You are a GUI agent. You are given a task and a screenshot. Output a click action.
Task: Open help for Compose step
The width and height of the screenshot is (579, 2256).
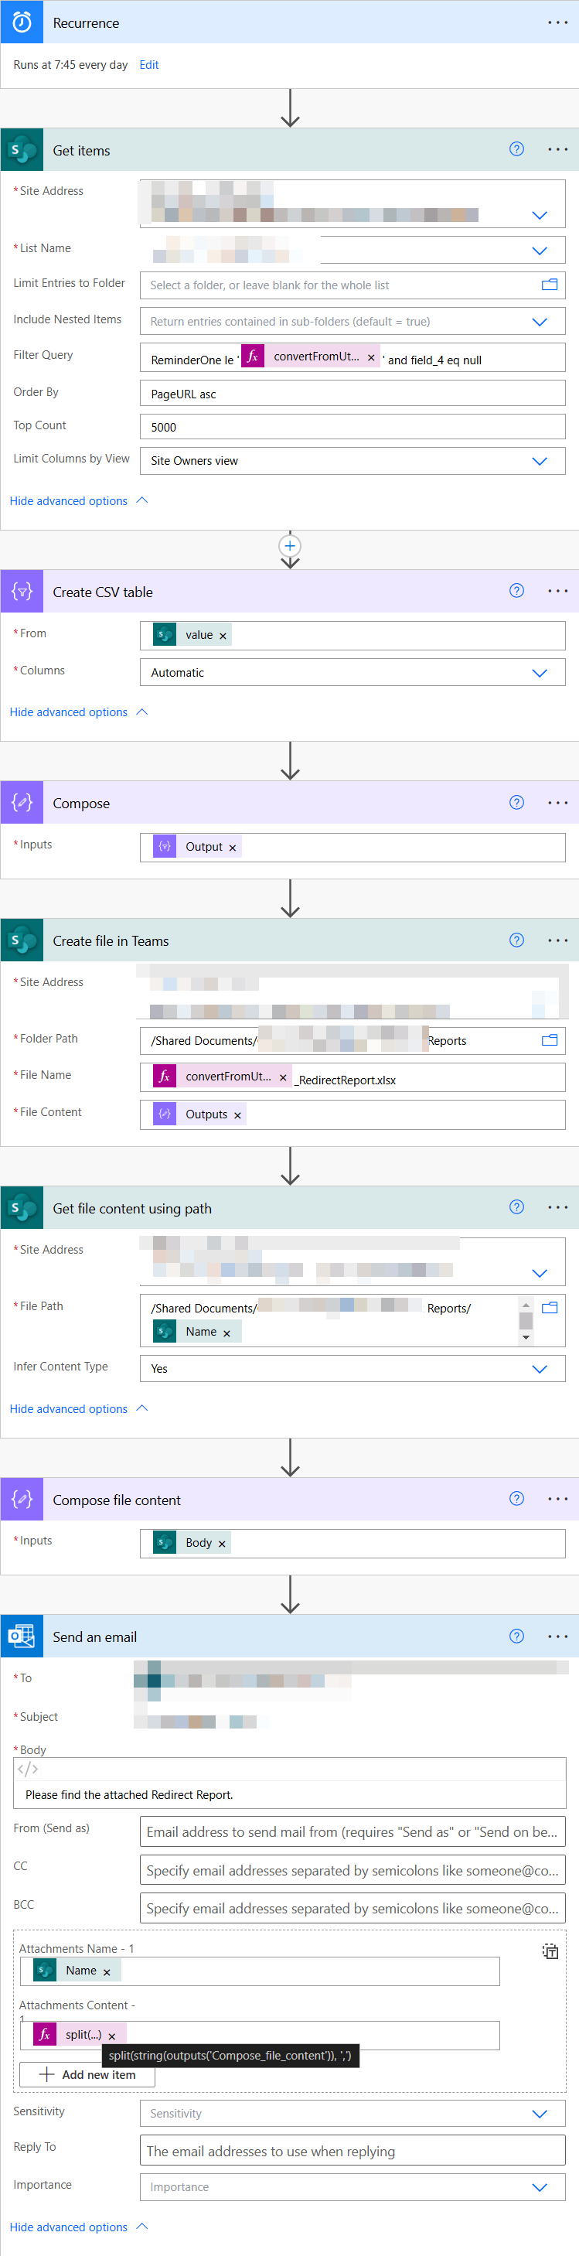(517, 802)
